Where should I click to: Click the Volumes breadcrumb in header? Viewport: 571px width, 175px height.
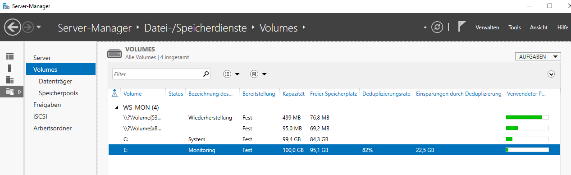coord(279,28)
